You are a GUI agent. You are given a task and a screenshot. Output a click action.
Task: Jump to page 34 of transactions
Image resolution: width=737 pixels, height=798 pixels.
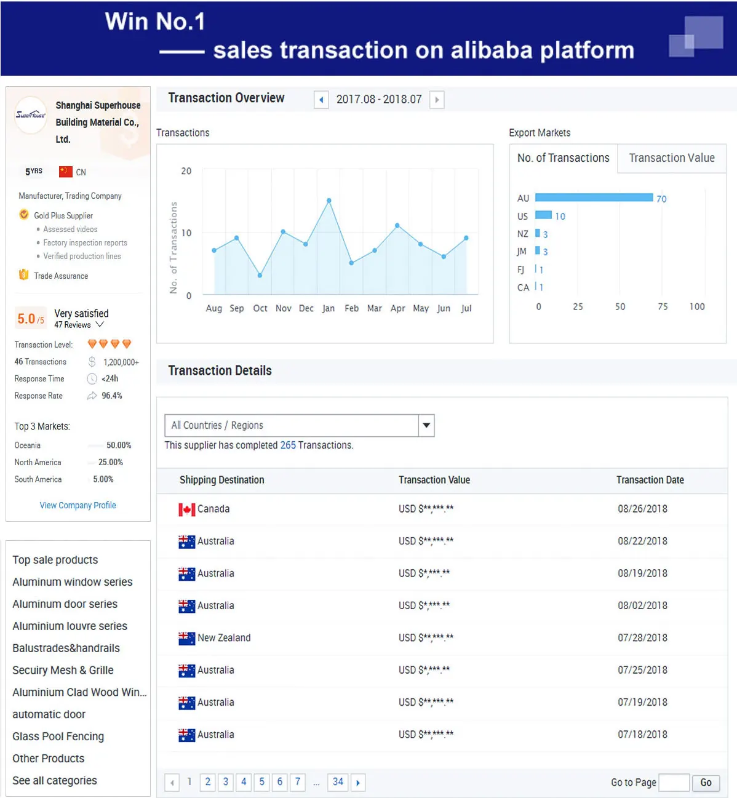click(x=338, y=782)
